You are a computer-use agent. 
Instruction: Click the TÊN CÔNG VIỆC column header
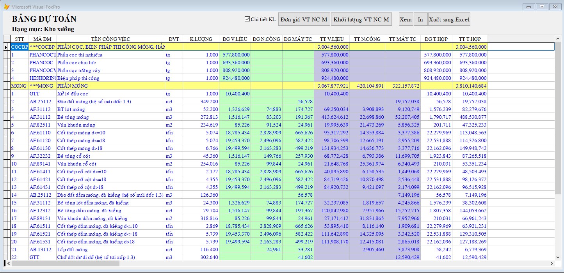110,39
